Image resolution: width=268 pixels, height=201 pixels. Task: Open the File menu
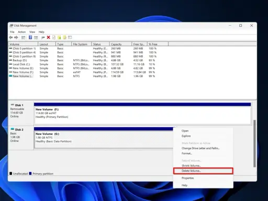[12, 32]
